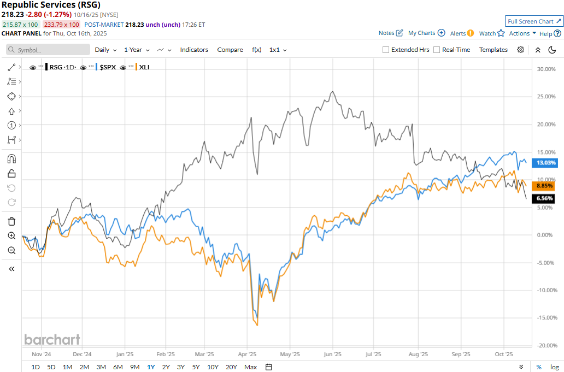The width and height of the screenshot is (564, 372).
Task: Open Help question mark icon
Action: (557, 33)
